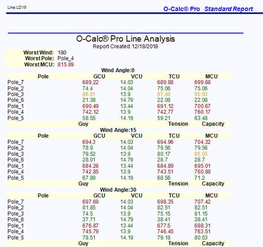Click GCU value 694.3

pyautogui.click(x=89, y=142)
